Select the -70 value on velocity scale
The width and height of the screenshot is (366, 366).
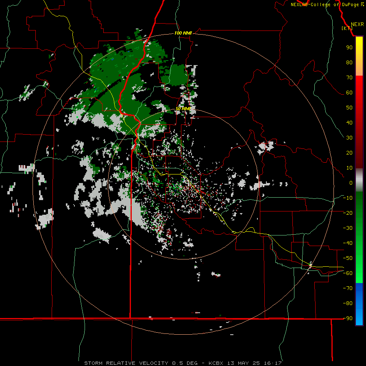point(348,288)
